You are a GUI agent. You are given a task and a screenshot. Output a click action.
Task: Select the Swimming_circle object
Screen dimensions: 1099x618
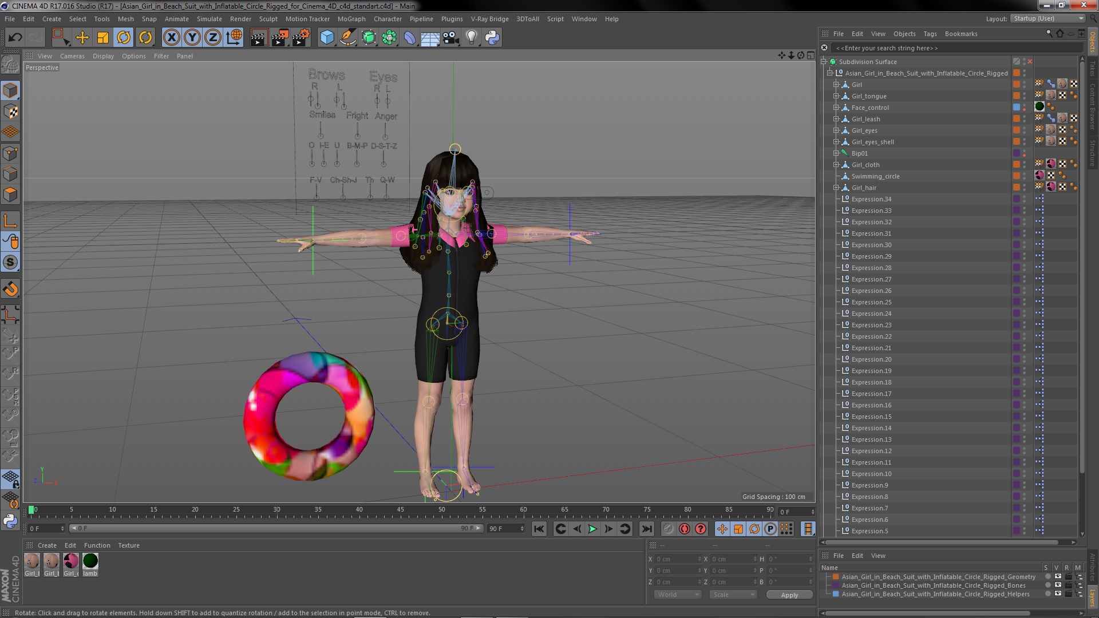875,176
